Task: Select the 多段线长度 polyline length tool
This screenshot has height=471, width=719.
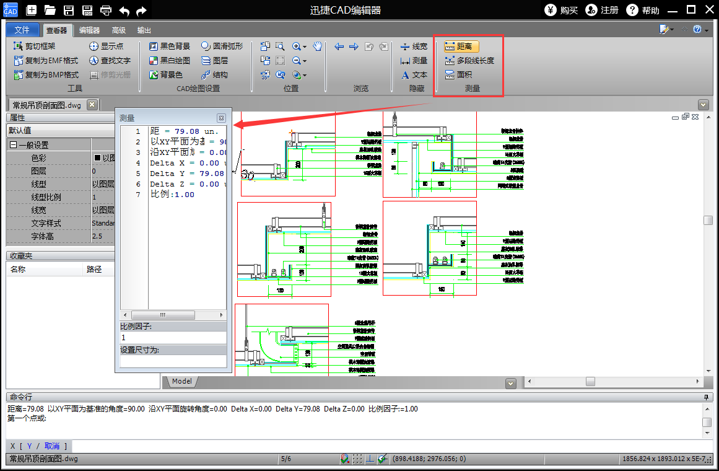Action: tap(469, 61)
